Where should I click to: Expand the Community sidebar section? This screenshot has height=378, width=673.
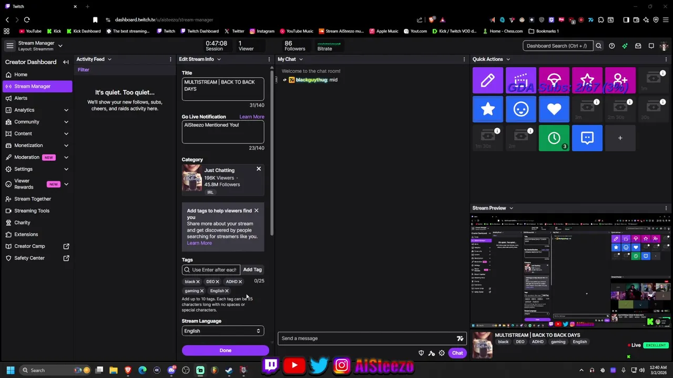pyautogui.click(x=66, y=122)
